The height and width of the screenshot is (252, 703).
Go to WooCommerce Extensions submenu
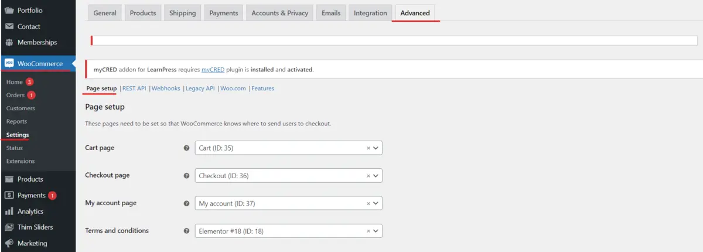[21, 161]
